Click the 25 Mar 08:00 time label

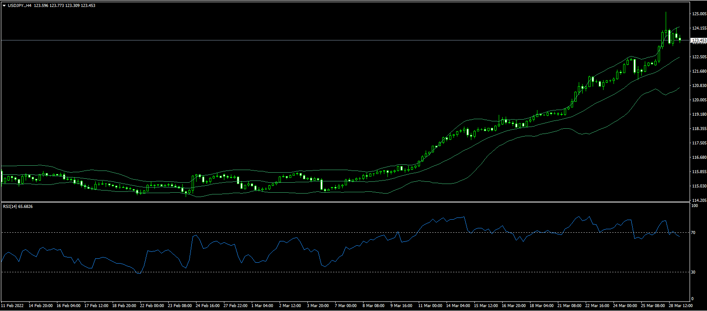(653, 306)
